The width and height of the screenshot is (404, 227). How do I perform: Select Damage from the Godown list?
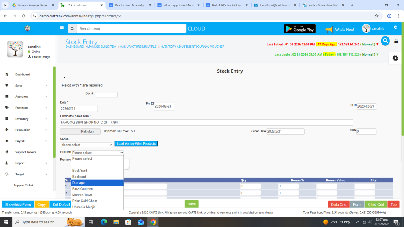(x=97, y=183)
